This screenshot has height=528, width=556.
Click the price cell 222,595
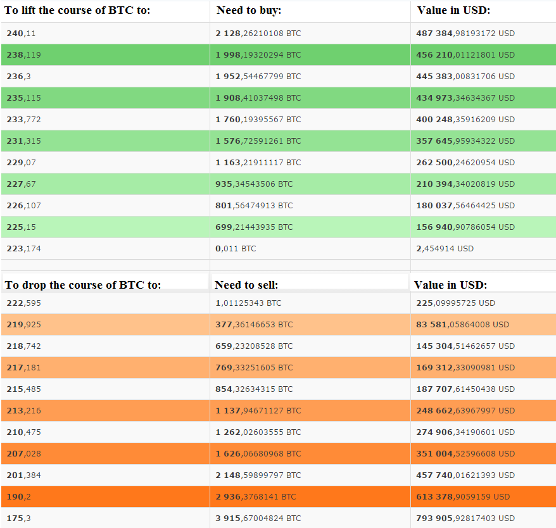[24, 303]
